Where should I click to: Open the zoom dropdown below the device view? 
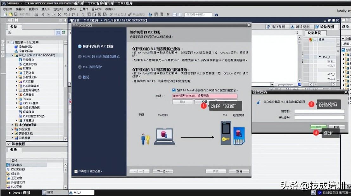(x=272, y=84)
